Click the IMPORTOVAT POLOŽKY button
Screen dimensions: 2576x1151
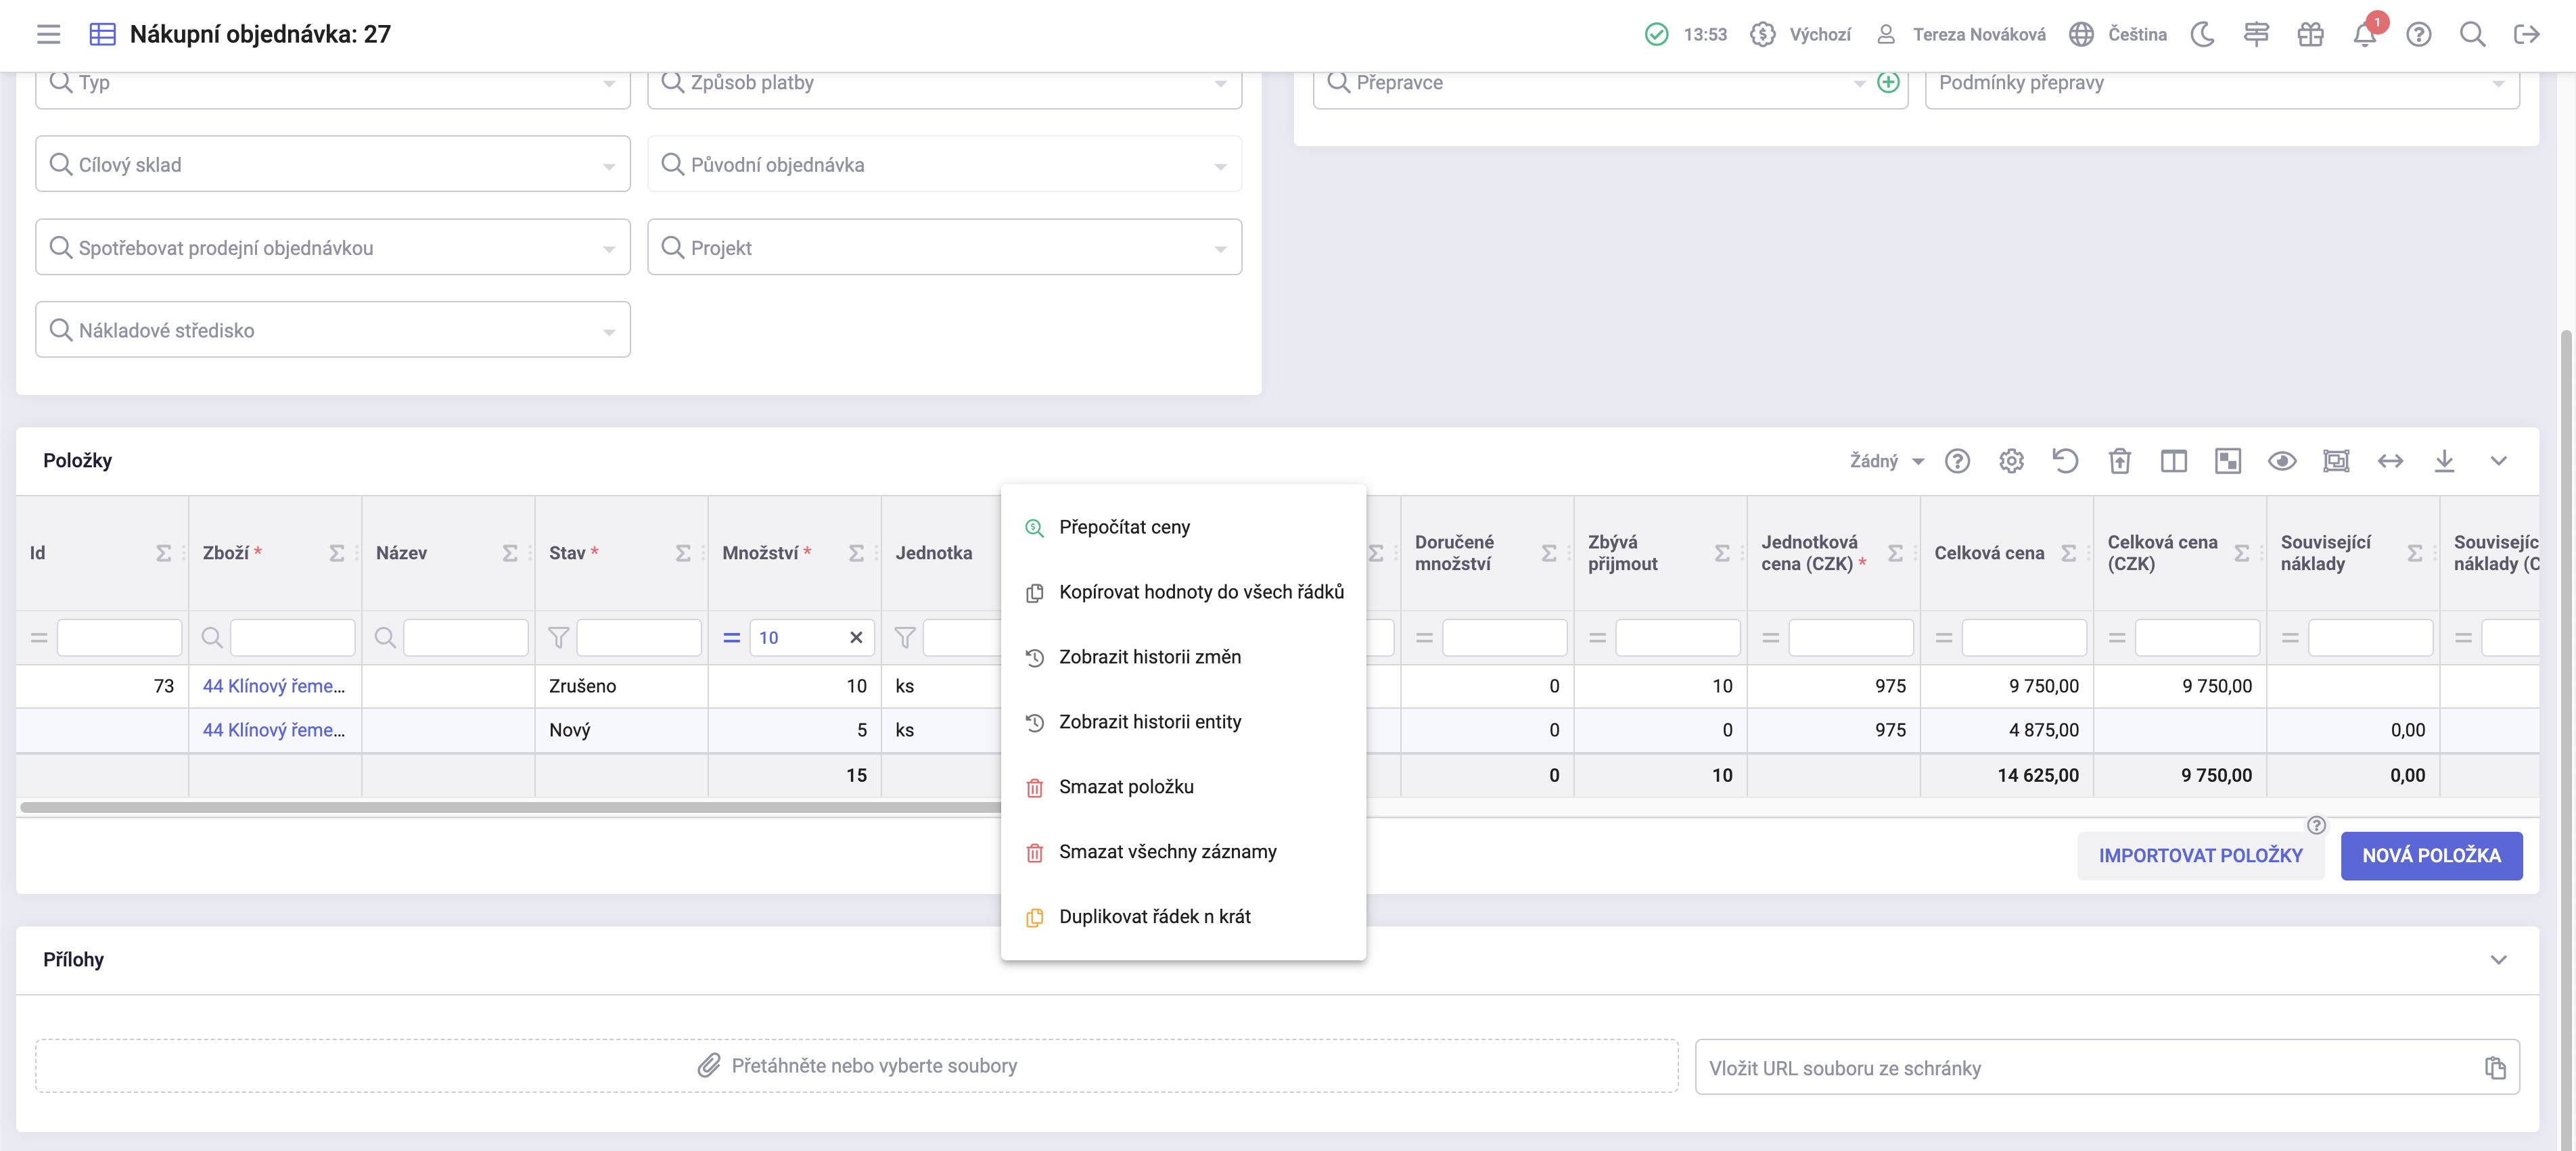[x=2199, y=856]
